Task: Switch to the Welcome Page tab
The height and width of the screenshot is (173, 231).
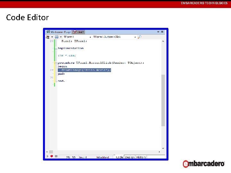Action: coord(59,32)
